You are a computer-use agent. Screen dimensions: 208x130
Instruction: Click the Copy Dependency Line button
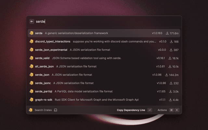pyautogui.click(x=131, y=110)
